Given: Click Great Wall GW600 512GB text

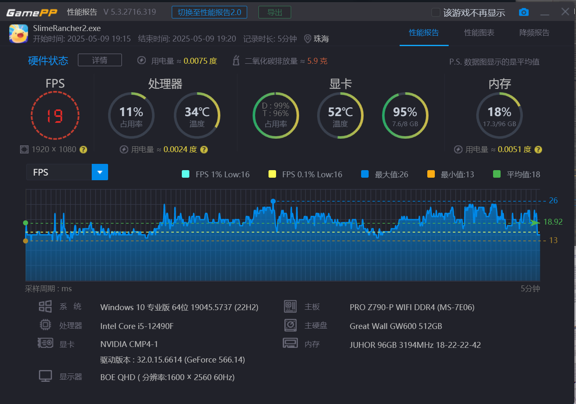Looking at the screenshot, I should pyautogui.click(x=396, y=326).
